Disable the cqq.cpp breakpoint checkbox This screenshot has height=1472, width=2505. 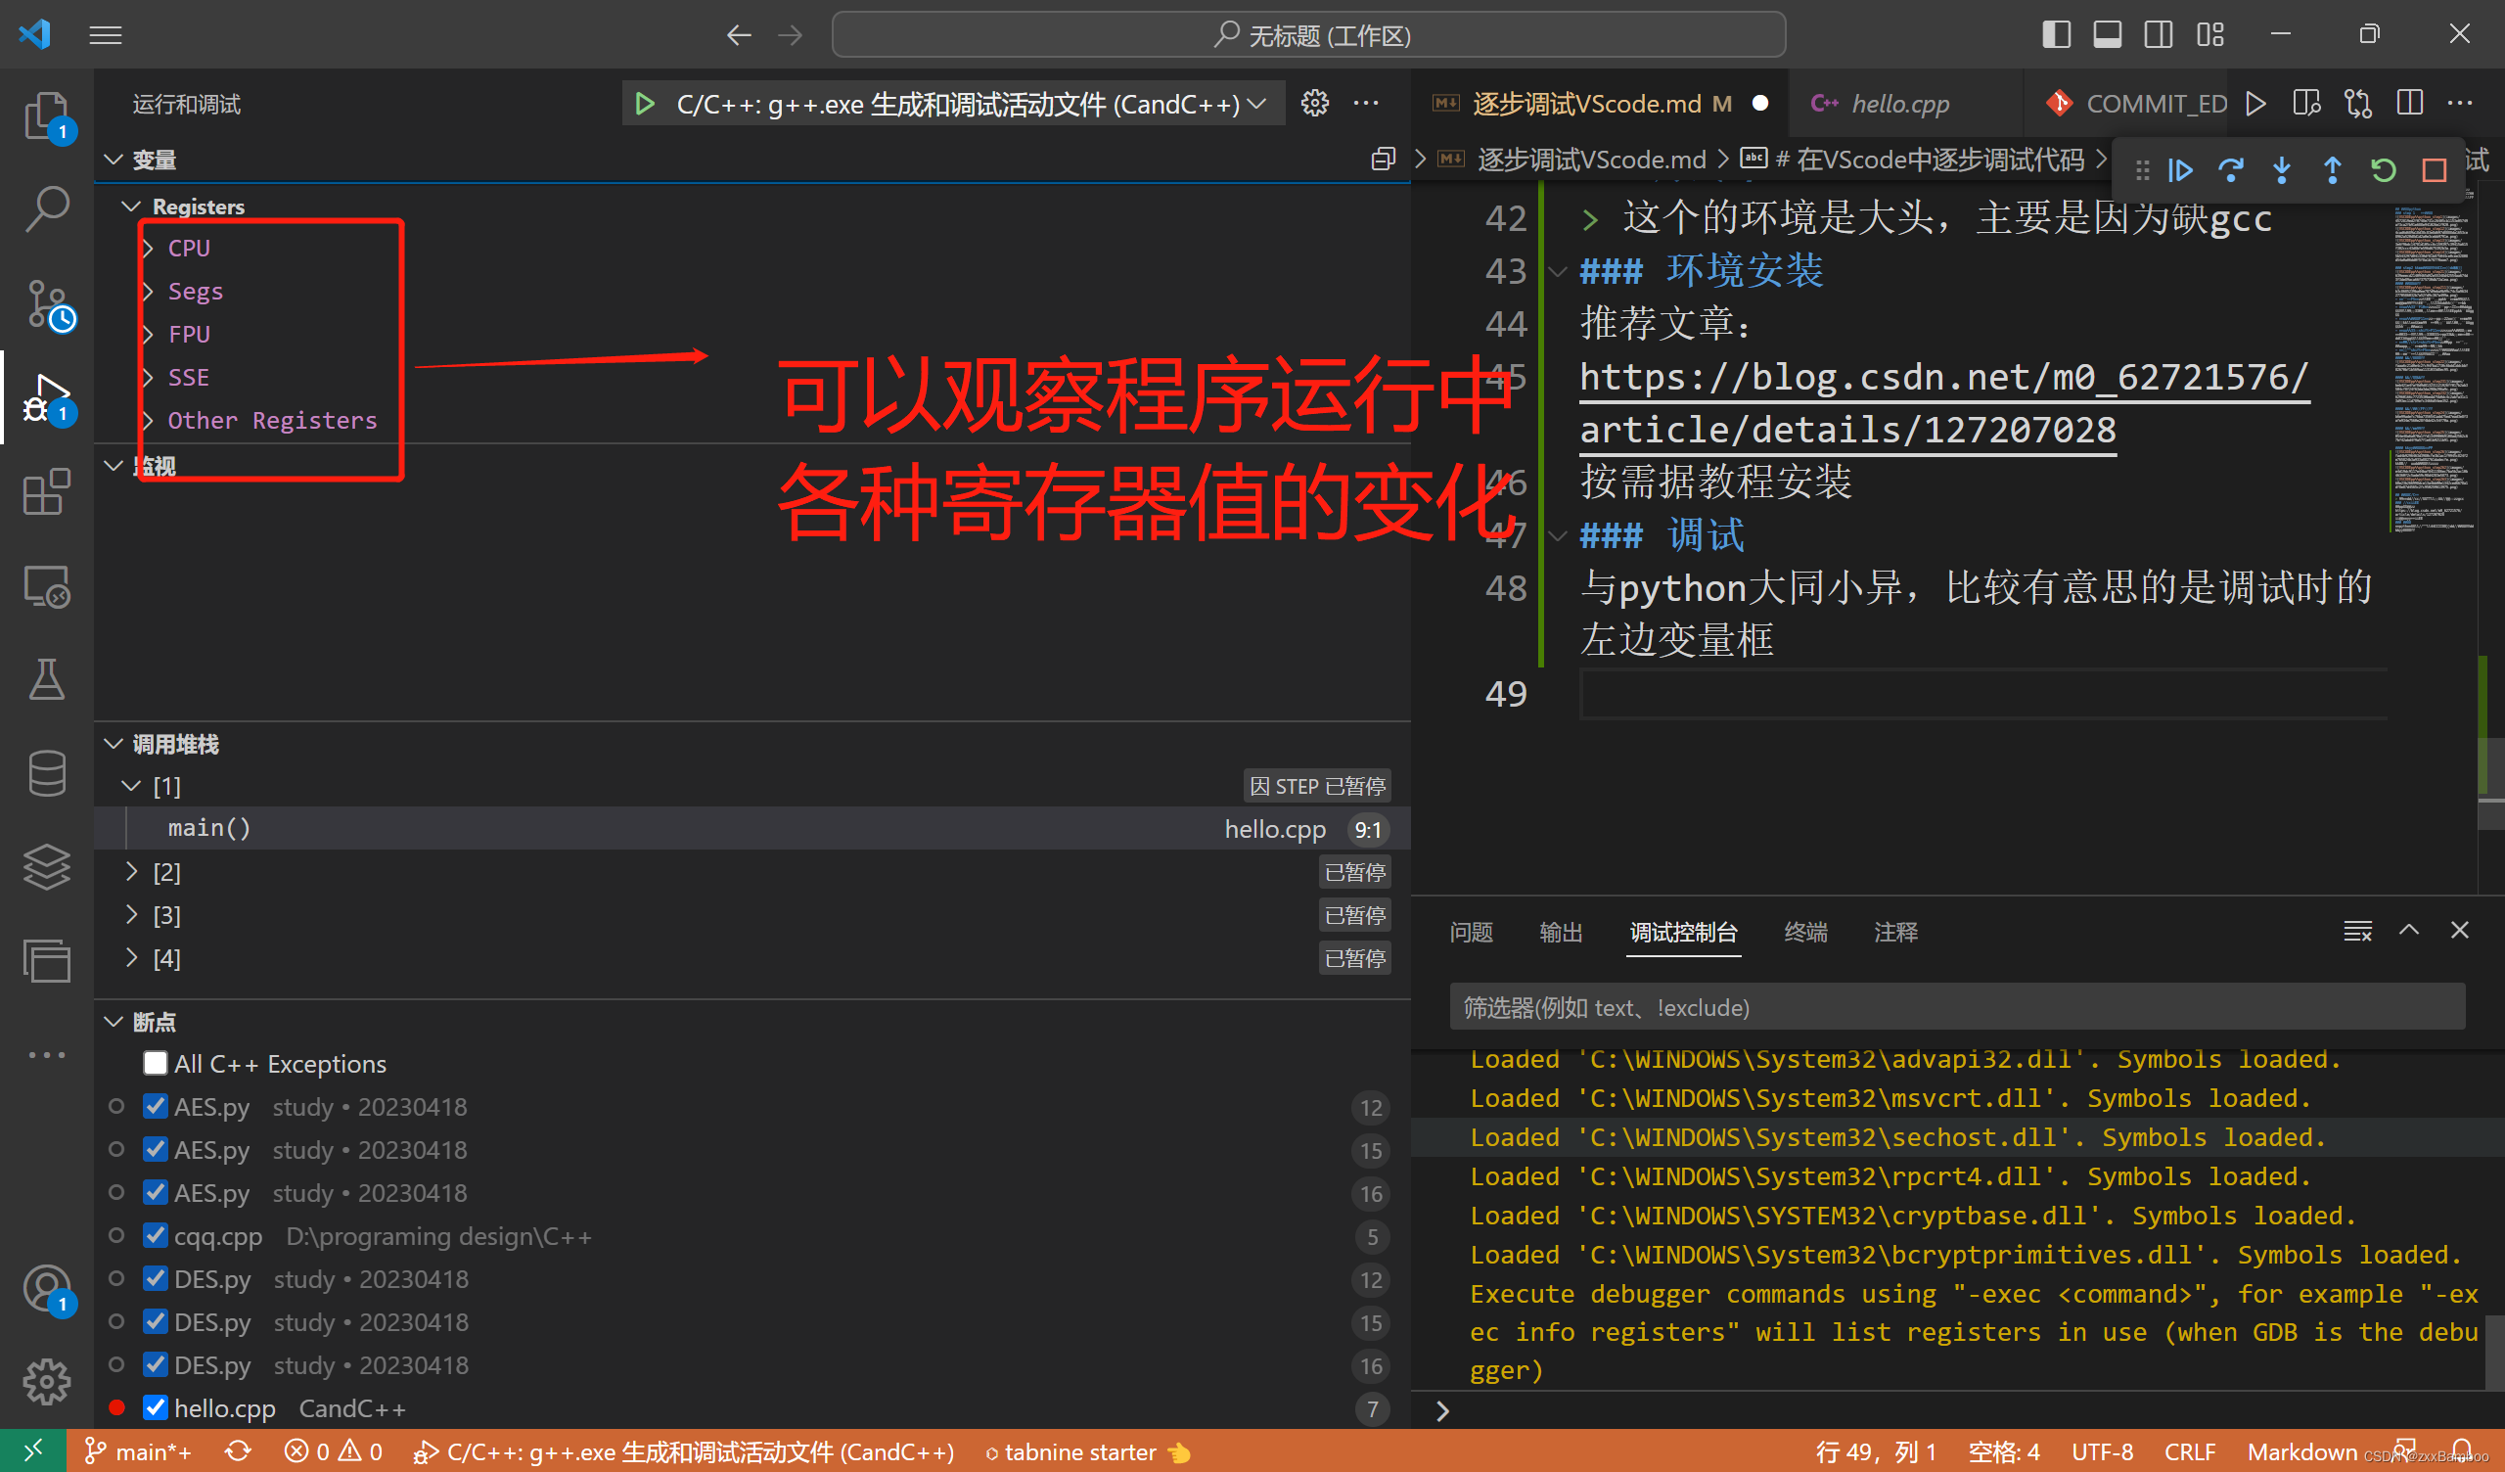[155, 1235]
